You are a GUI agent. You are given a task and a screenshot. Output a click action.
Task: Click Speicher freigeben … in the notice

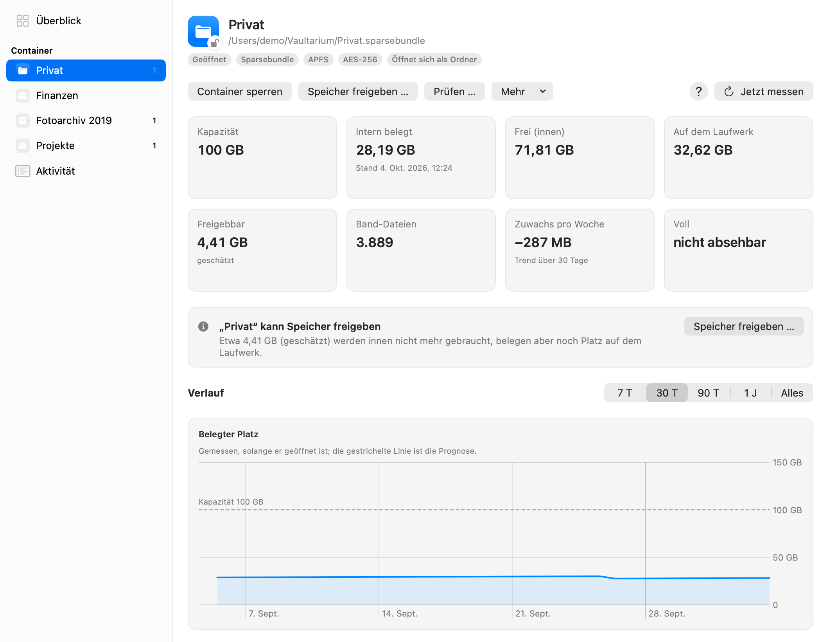pos(744,326)
